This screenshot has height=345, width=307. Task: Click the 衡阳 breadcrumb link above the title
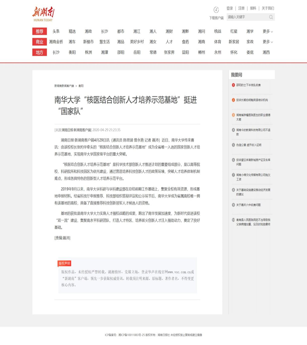pos(81,85)
